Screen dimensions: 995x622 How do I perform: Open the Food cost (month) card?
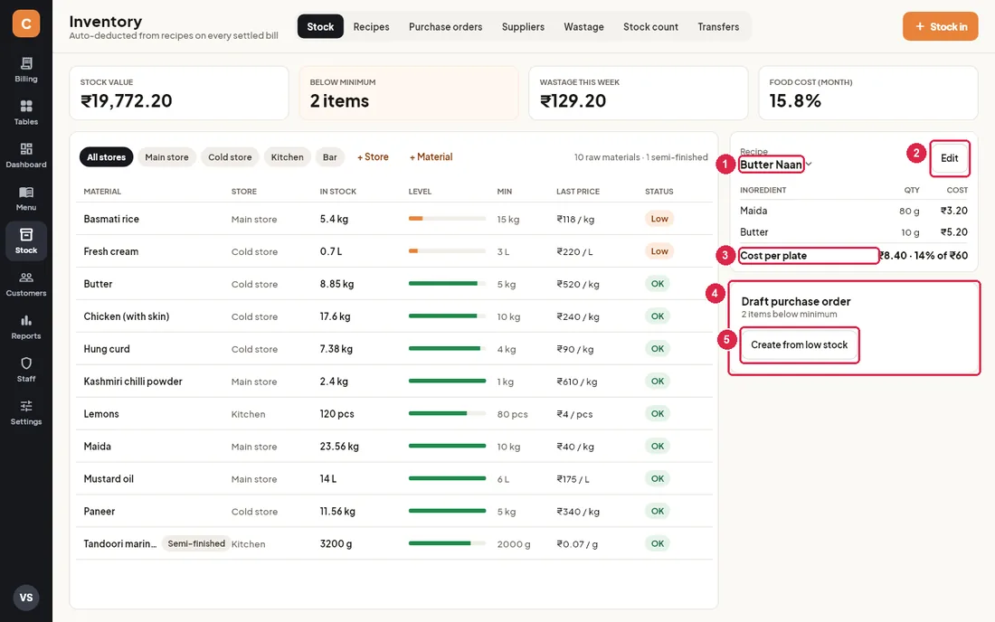(x=868, y=92)
